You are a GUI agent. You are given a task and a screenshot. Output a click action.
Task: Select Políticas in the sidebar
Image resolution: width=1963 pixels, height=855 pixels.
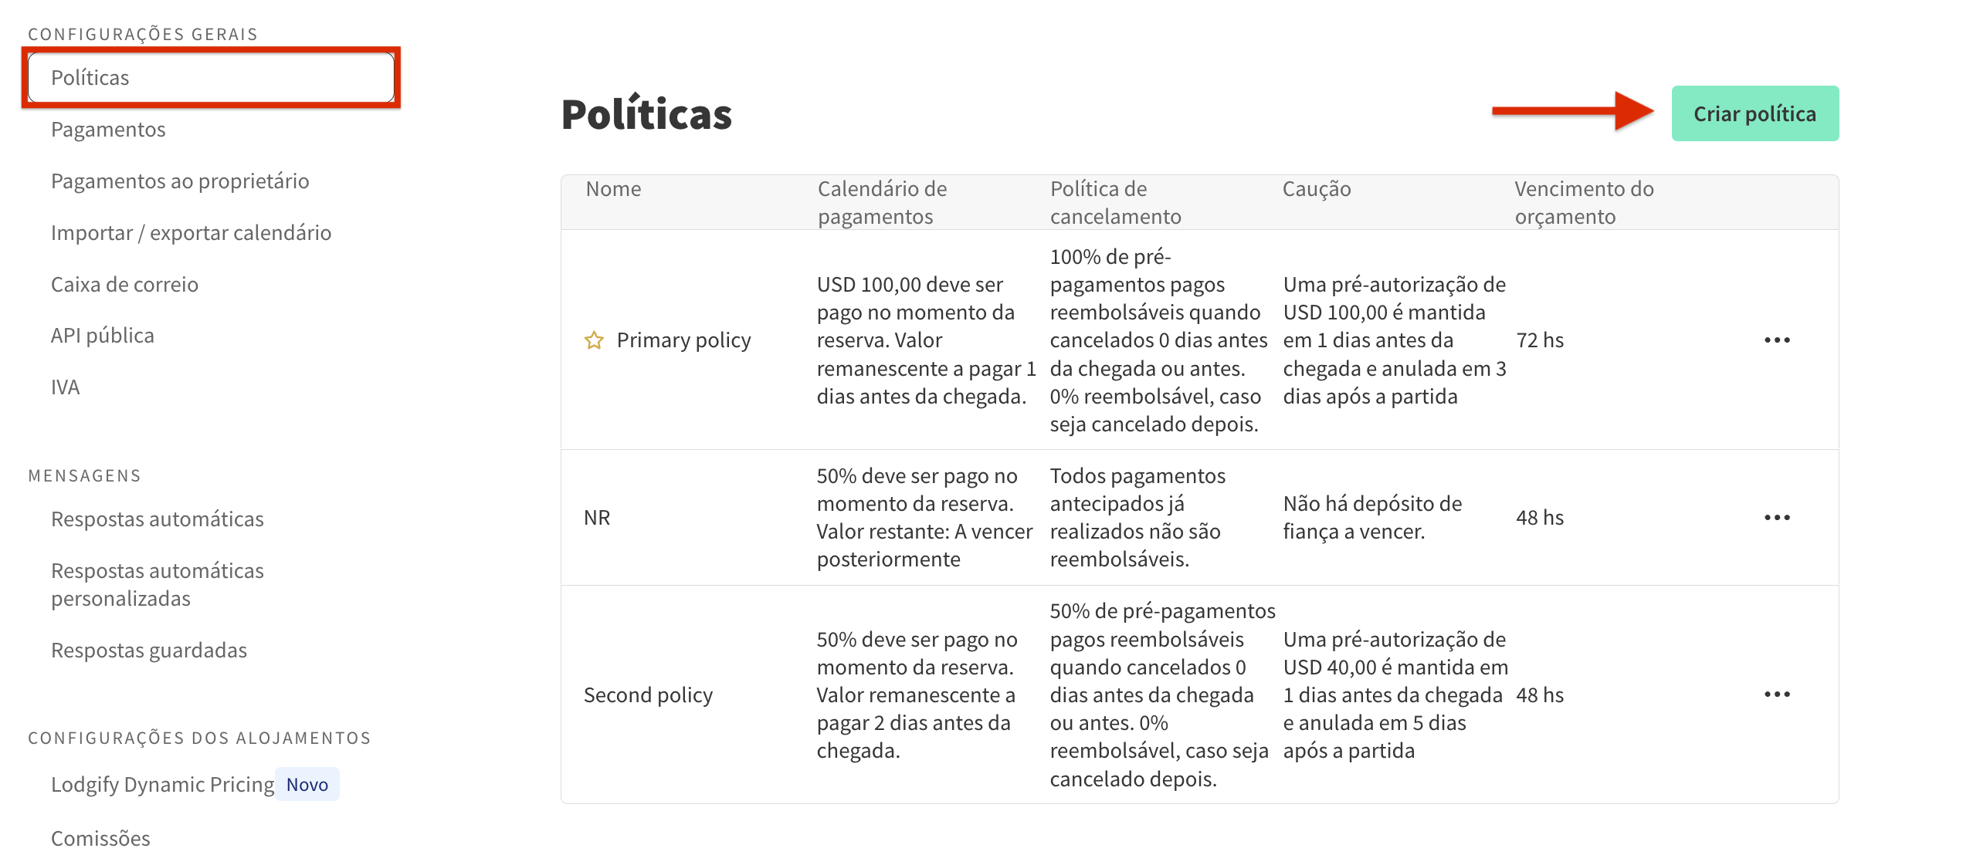pos(90,77)
